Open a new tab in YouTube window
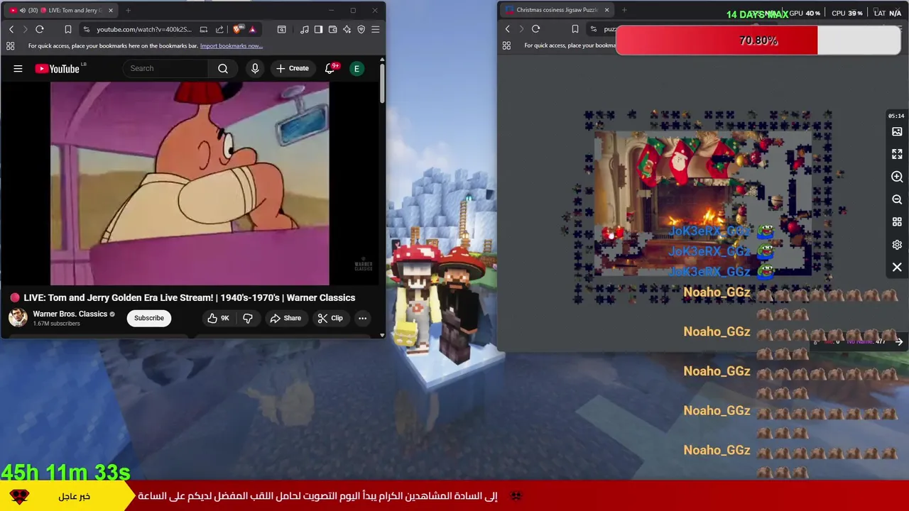The image size is (909, 511). pos(129,11)
